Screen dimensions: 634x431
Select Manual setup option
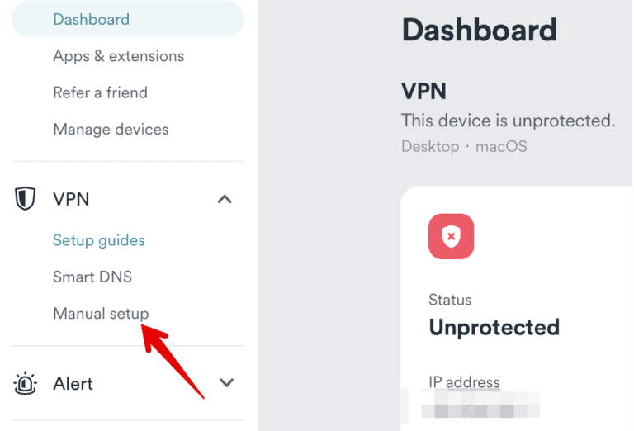tap(101, 314)
